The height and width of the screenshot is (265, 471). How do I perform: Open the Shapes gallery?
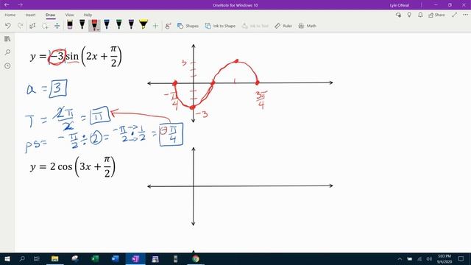point(188,26)
